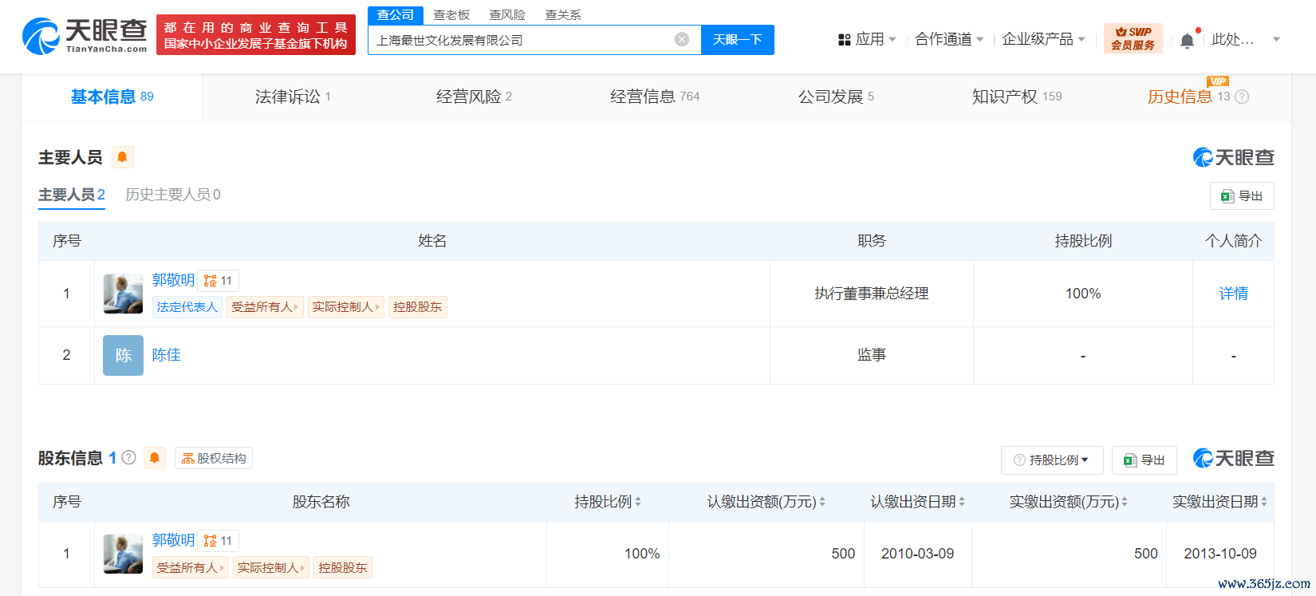The image size is (1316, 596).
Task: Export 股东信息 table with 导出 button
Action: (1145, 460)
